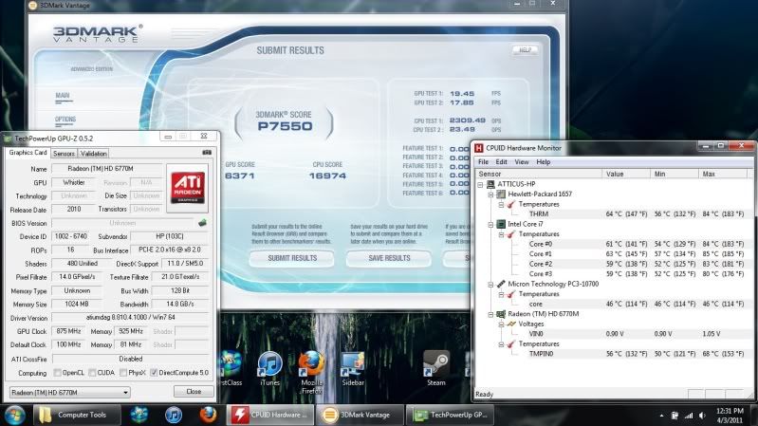758x426 pixels.
Task: Switch to 3DMark Vantage taskbar button
Action: click(x=360, y=415)
